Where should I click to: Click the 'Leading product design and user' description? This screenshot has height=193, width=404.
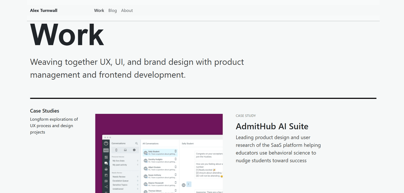pos(278,149)
